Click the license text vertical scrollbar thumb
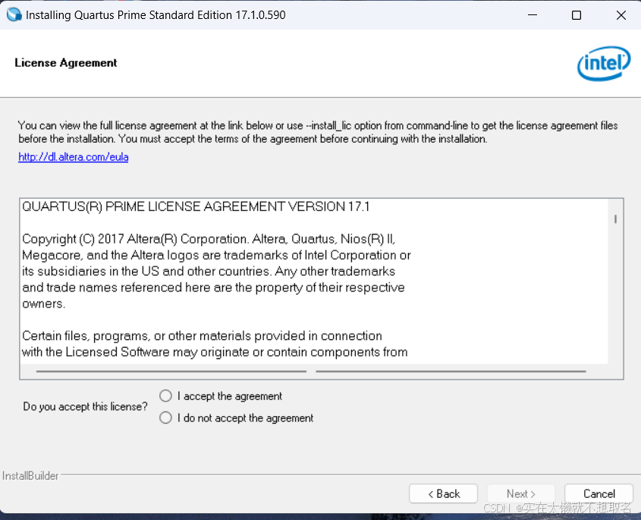 coord(615,219)
